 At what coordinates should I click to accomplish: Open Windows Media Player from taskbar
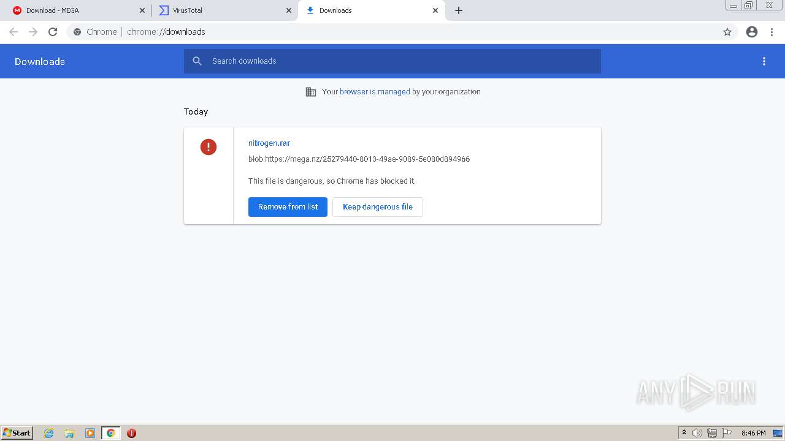[x=90, y=433]
